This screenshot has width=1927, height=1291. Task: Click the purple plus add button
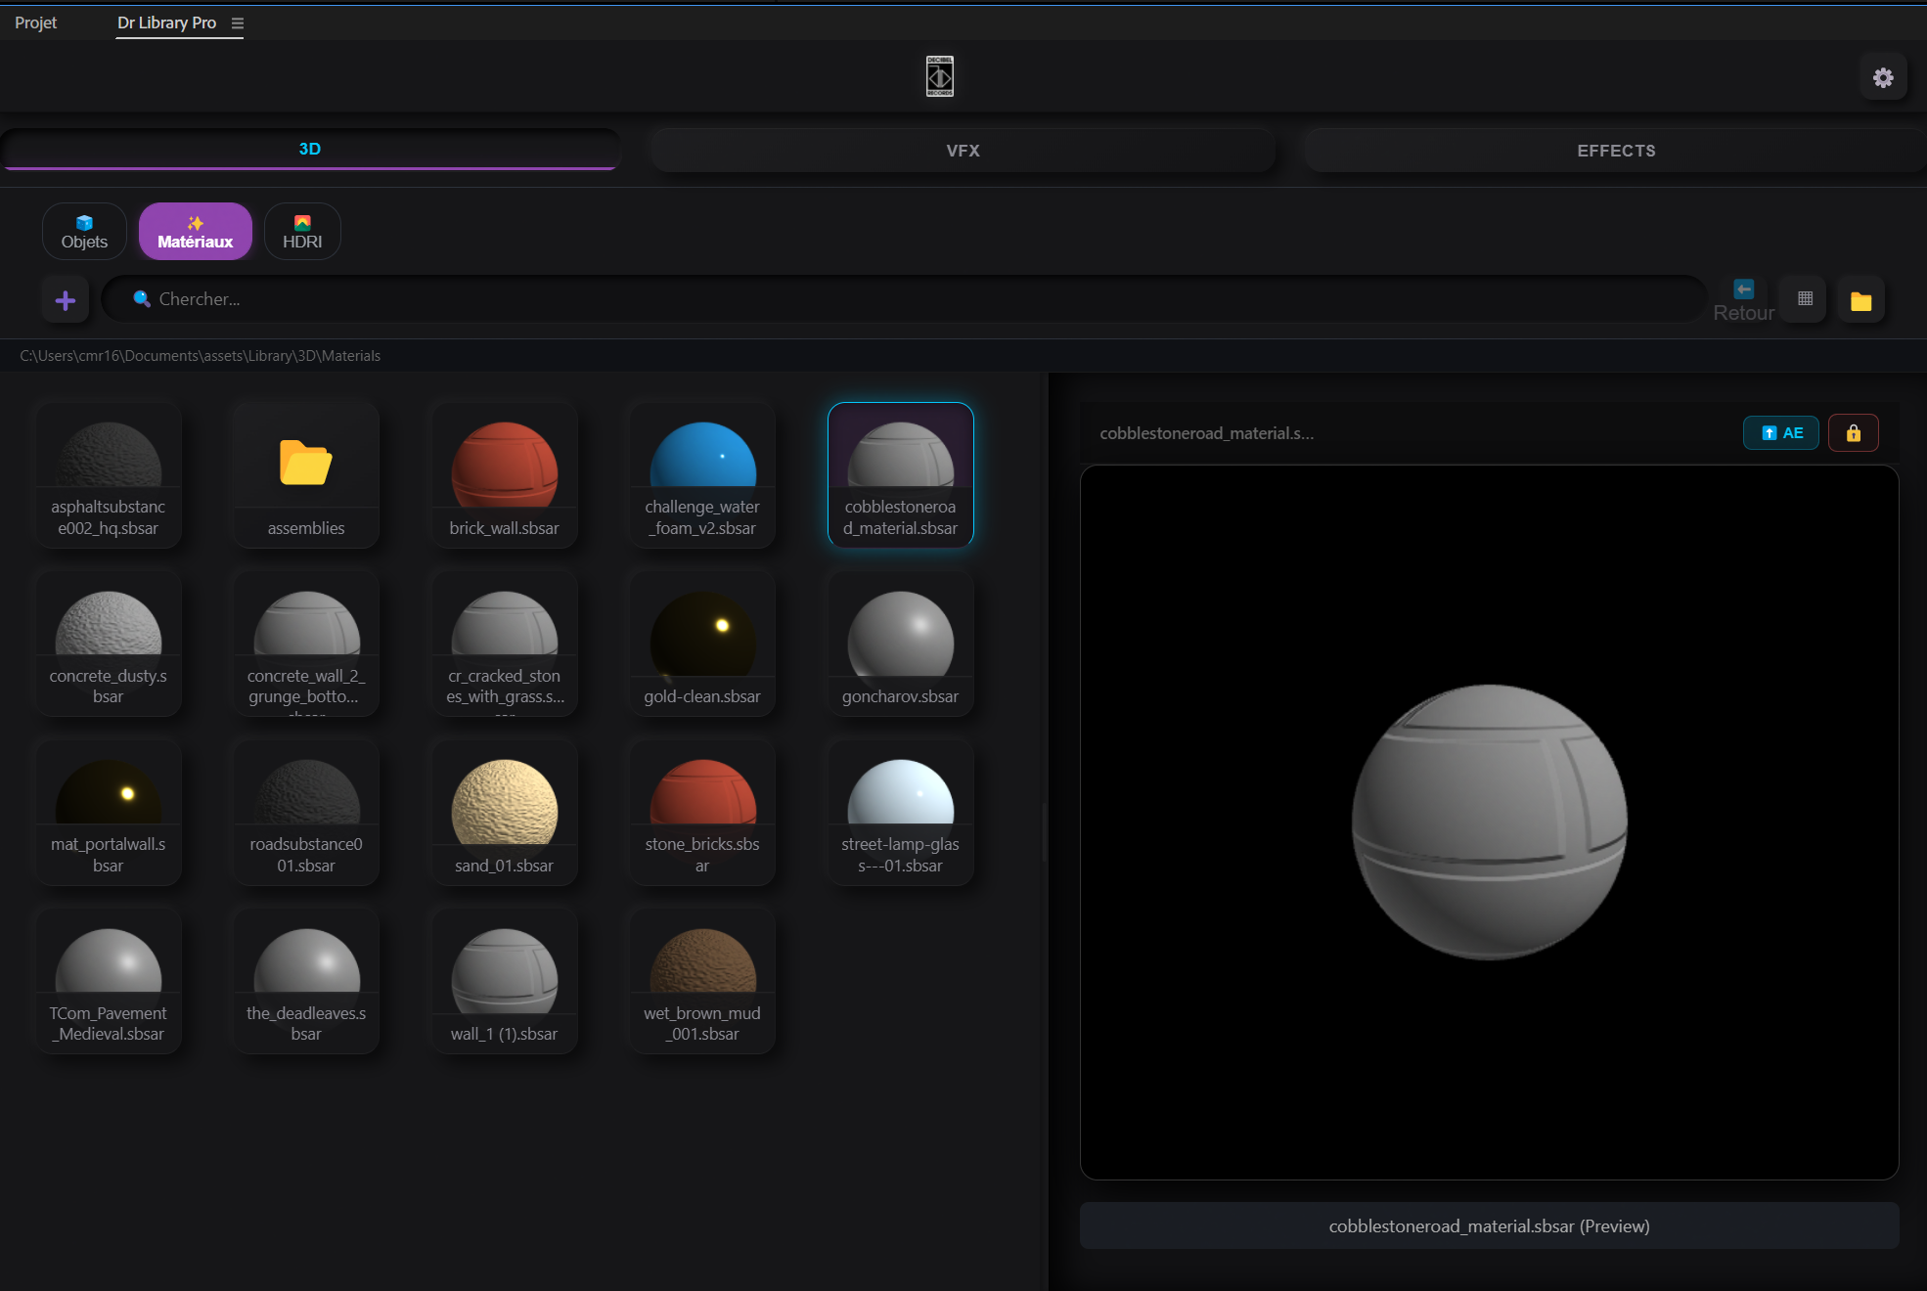pyautogui.click(x=66, y=300)
